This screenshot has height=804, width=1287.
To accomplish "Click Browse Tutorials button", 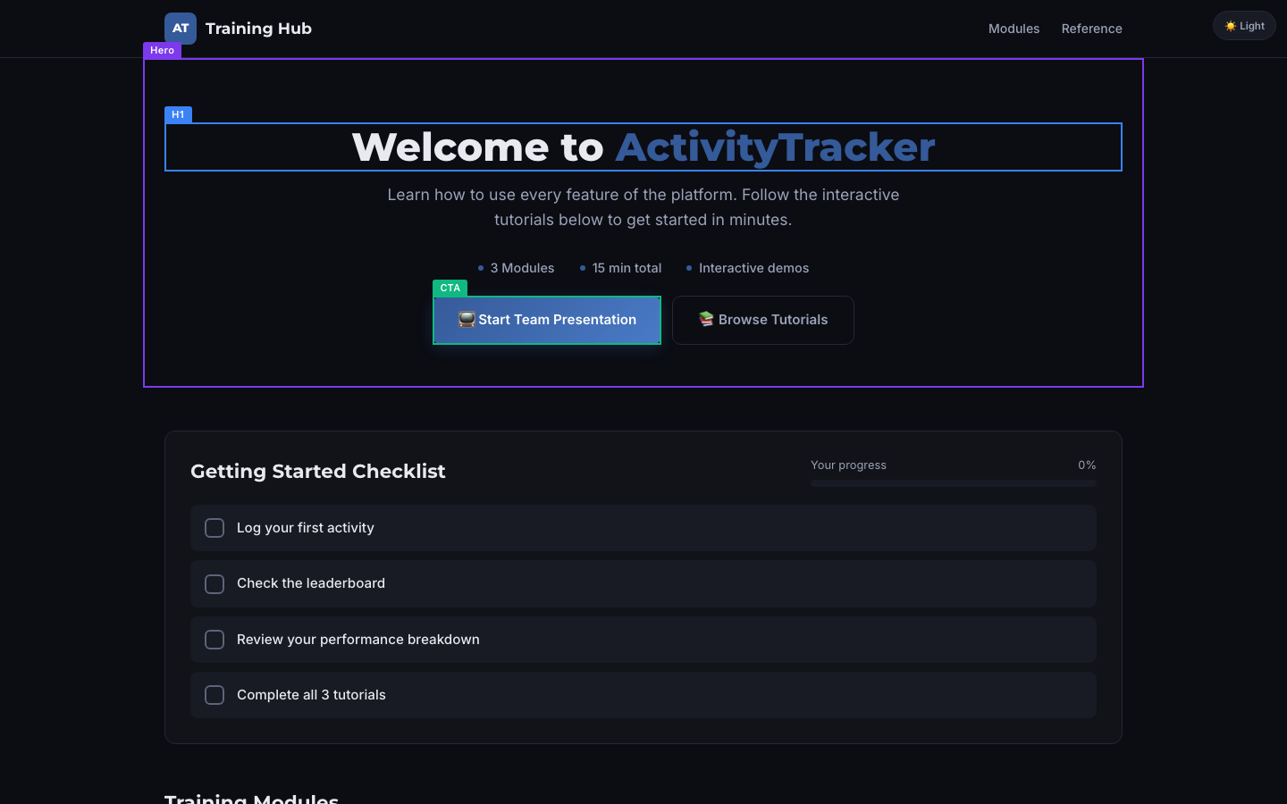I will click(763, 320).
